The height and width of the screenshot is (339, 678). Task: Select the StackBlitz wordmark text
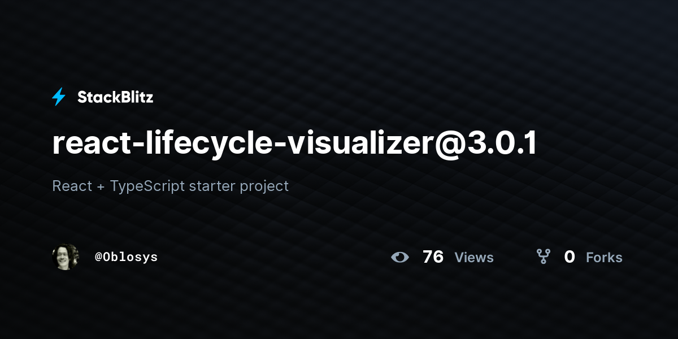point(115,97)
